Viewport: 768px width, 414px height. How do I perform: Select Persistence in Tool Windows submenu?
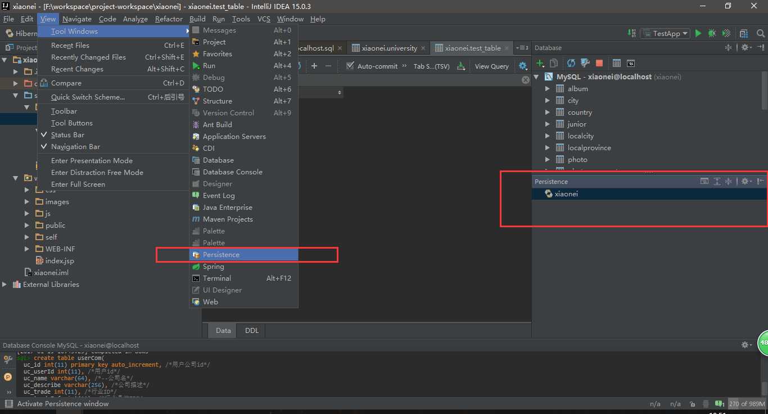pos(243,254)
